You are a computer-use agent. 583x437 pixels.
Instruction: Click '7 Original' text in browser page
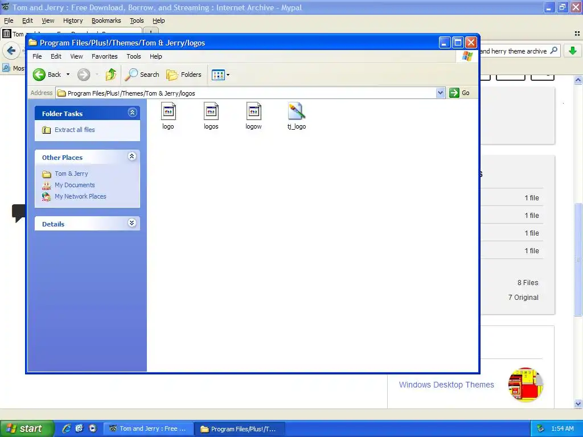coord(523,297)
